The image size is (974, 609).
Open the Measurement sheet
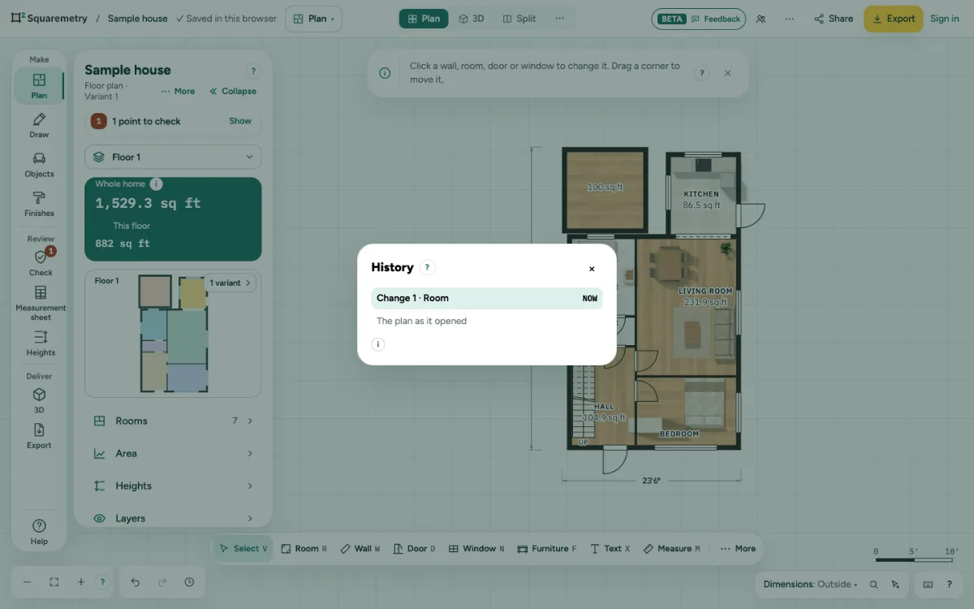[41, 302]
